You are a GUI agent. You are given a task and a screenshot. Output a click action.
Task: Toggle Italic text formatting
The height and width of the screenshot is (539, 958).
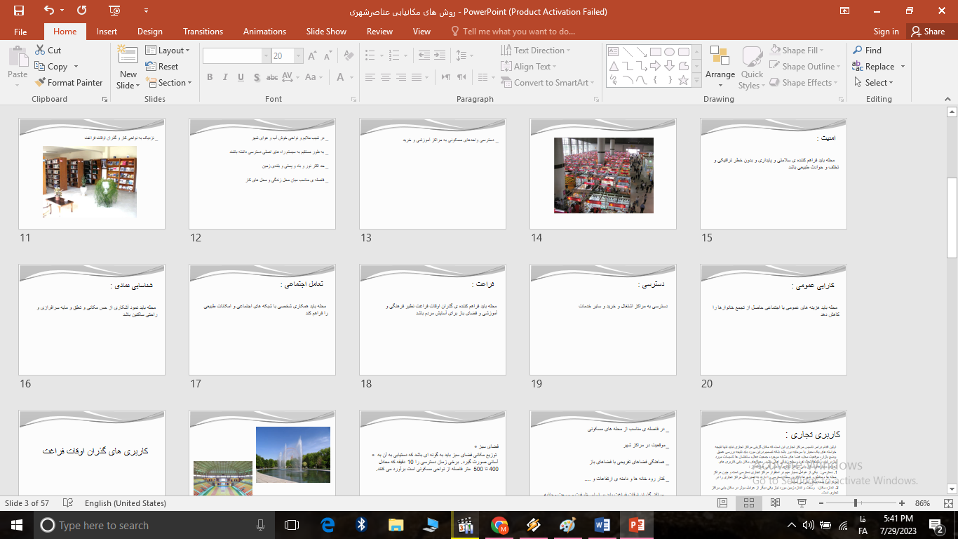[226, 77]
